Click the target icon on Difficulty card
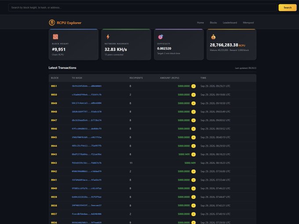This screenshot has height=224, width=299. [160, 37]
